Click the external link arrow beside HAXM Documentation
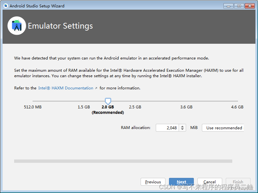Viewport: 258px width, 193px height. click(96, 88)
